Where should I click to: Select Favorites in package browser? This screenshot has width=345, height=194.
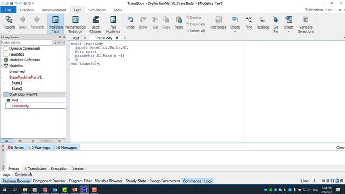[17, 54]
